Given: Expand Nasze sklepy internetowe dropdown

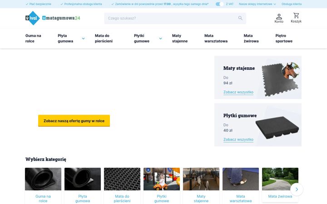Looking at the screenshot, I should coord(258,4).
